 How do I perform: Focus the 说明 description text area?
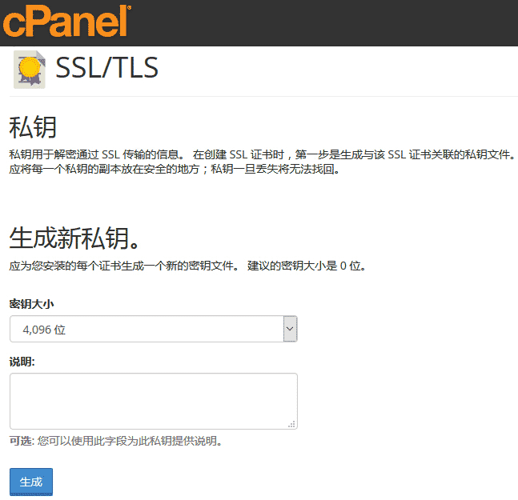coord(153,401)
